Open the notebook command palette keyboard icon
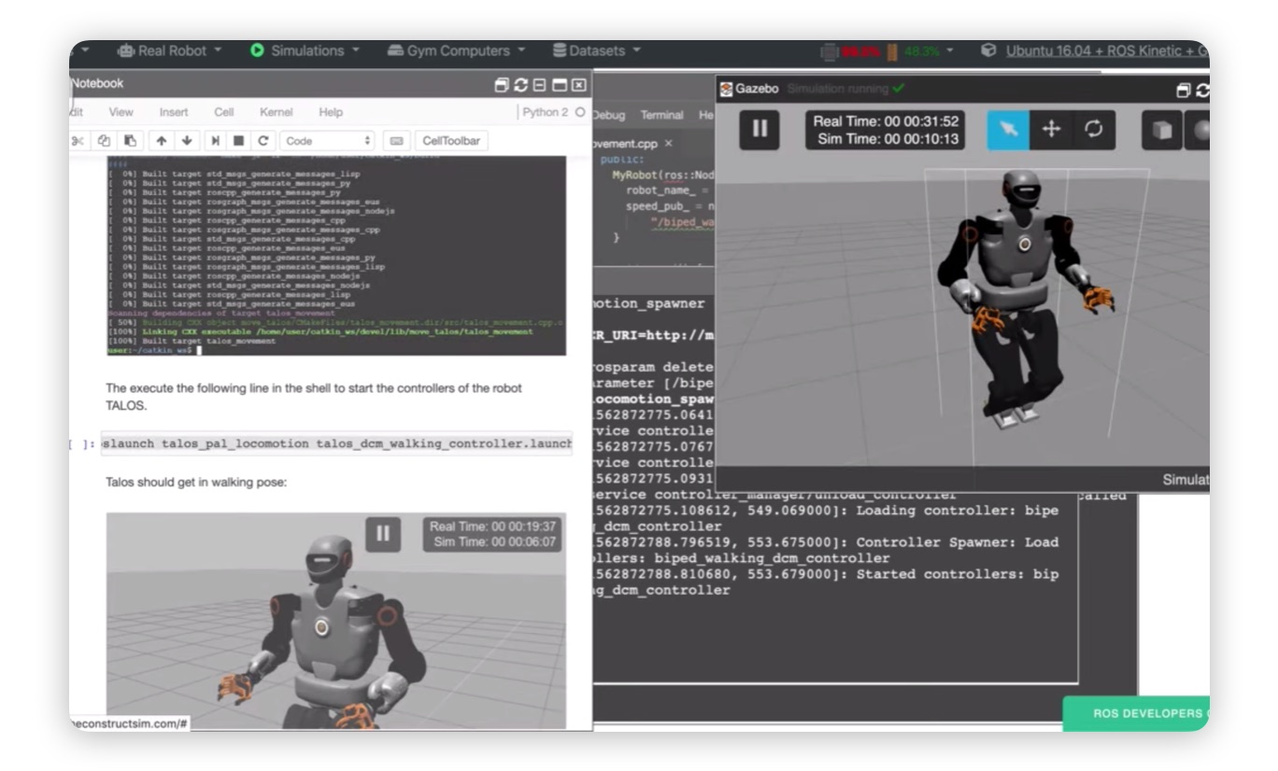The height and width of the screenshot is (771, 1278). coord(396,141)
